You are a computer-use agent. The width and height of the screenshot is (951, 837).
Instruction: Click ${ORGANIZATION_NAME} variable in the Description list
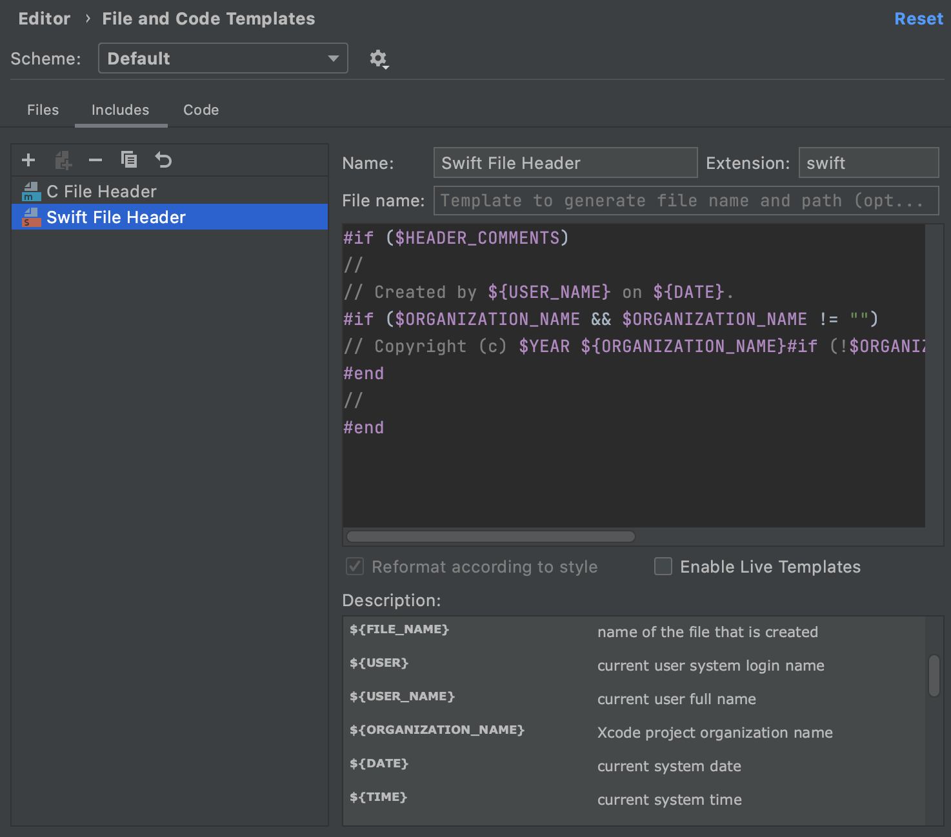(437, 730)
